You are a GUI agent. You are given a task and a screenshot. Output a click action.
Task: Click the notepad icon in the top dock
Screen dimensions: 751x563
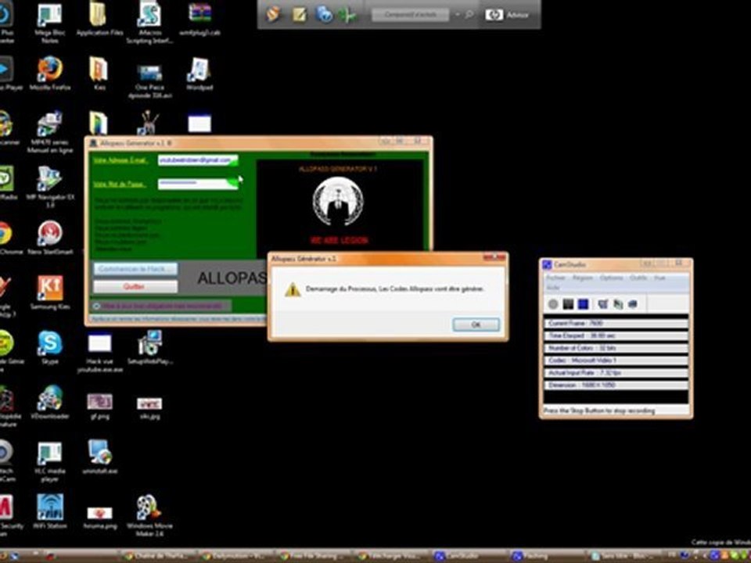(300, 15)
